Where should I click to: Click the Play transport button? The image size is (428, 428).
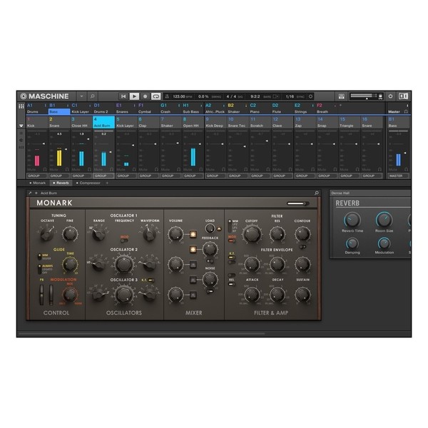pos(134,96)
